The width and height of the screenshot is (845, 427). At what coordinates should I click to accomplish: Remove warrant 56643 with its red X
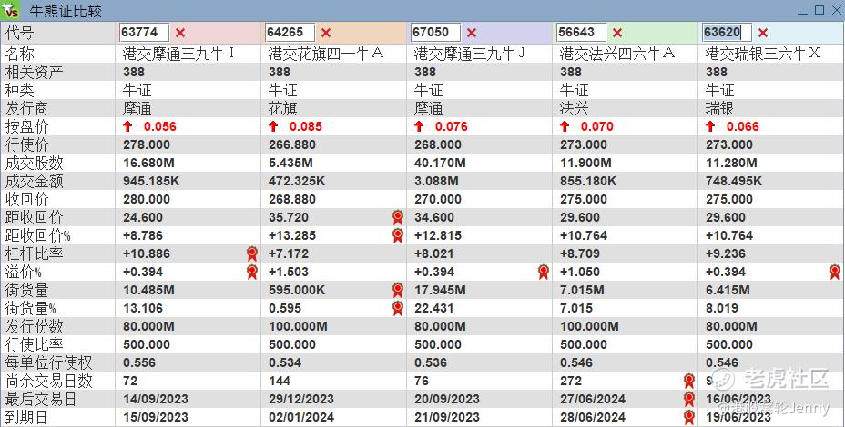coord(617,33)
